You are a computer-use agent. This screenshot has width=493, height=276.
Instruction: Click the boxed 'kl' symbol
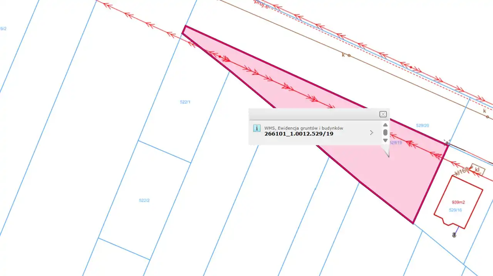[478, 169]
